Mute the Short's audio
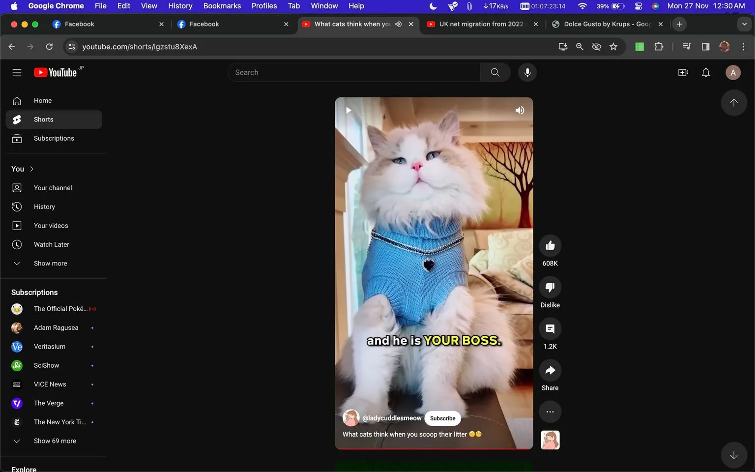755x472 pixels. (520, 110)
